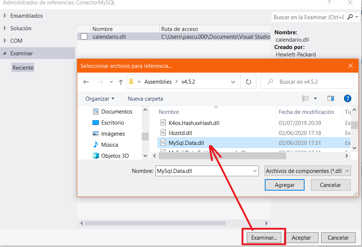Image resolution: width=362 pixels, height=247 pixels.
Task: Open the Archivos de componentes filter dropdown
Action: (307, 171)
